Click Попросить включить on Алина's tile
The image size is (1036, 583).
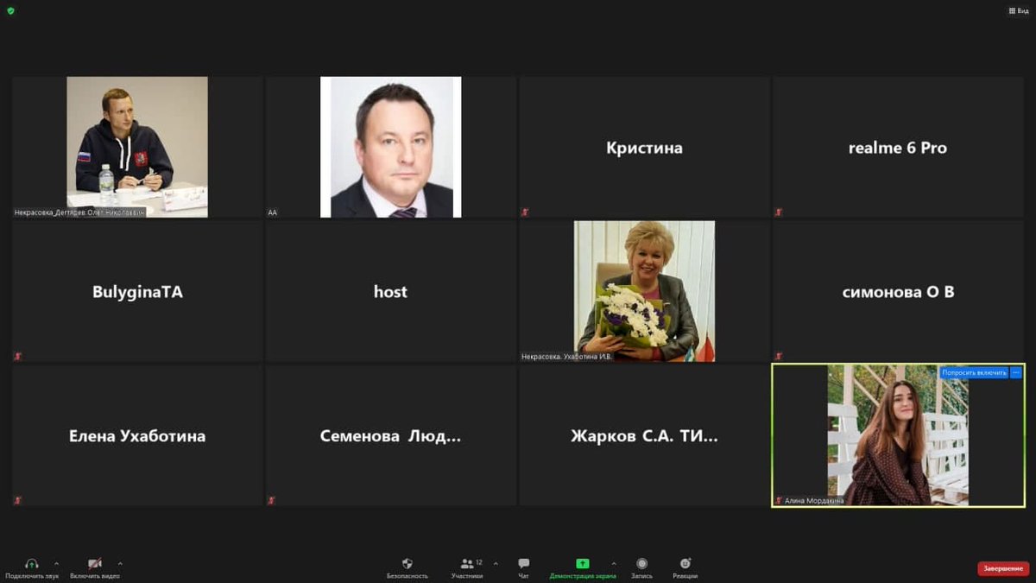974,372
